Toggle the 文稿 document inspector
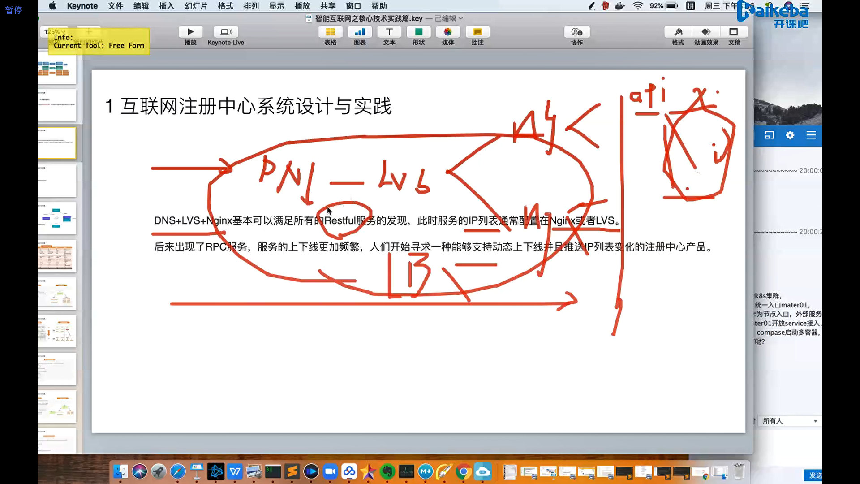This screenshot has height=484, width=860. point(734,32)
